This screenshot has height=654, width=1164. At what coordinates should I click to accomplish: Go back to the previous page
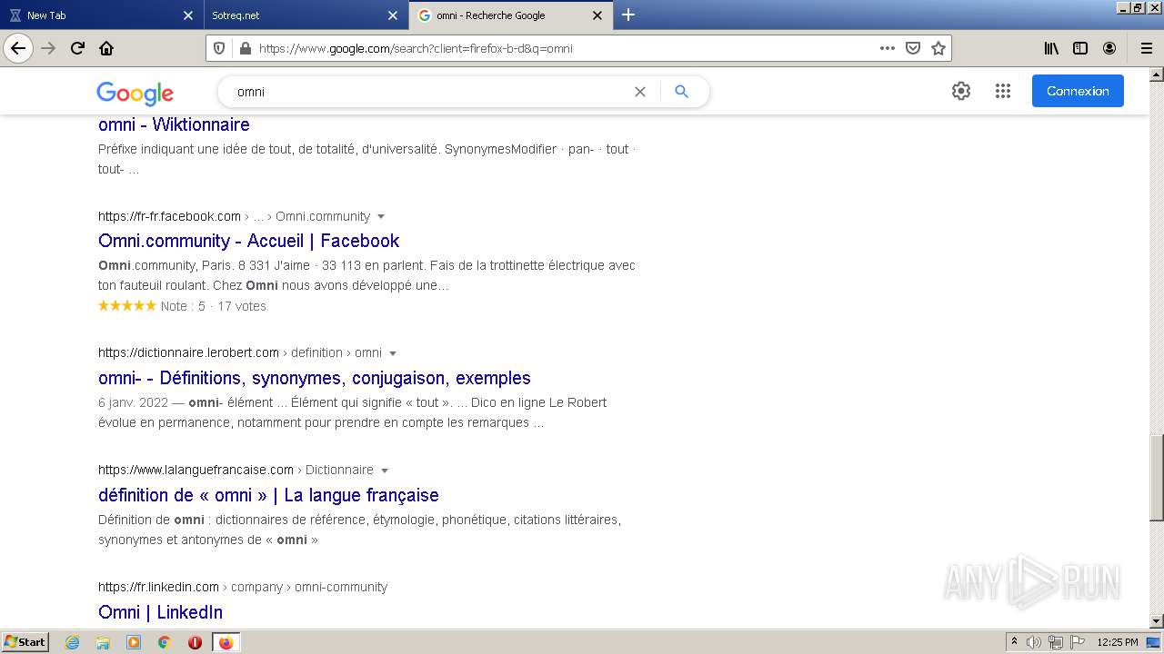click(18, 48)
